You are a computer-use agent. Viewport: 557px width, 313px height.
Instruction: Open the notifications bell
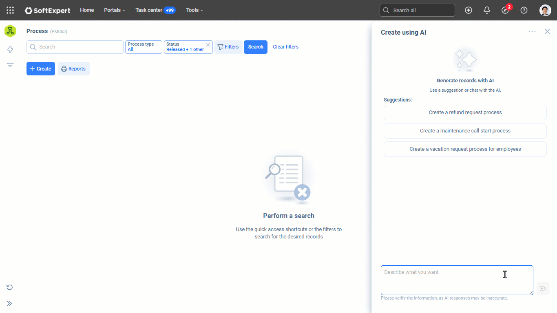pyautogui.click(x=487, y=10)
